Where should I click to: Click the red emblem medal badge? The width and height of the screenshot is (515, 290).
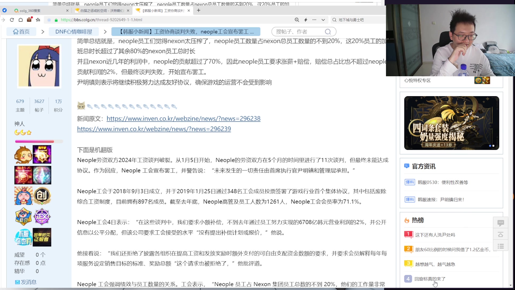point(23,175)
